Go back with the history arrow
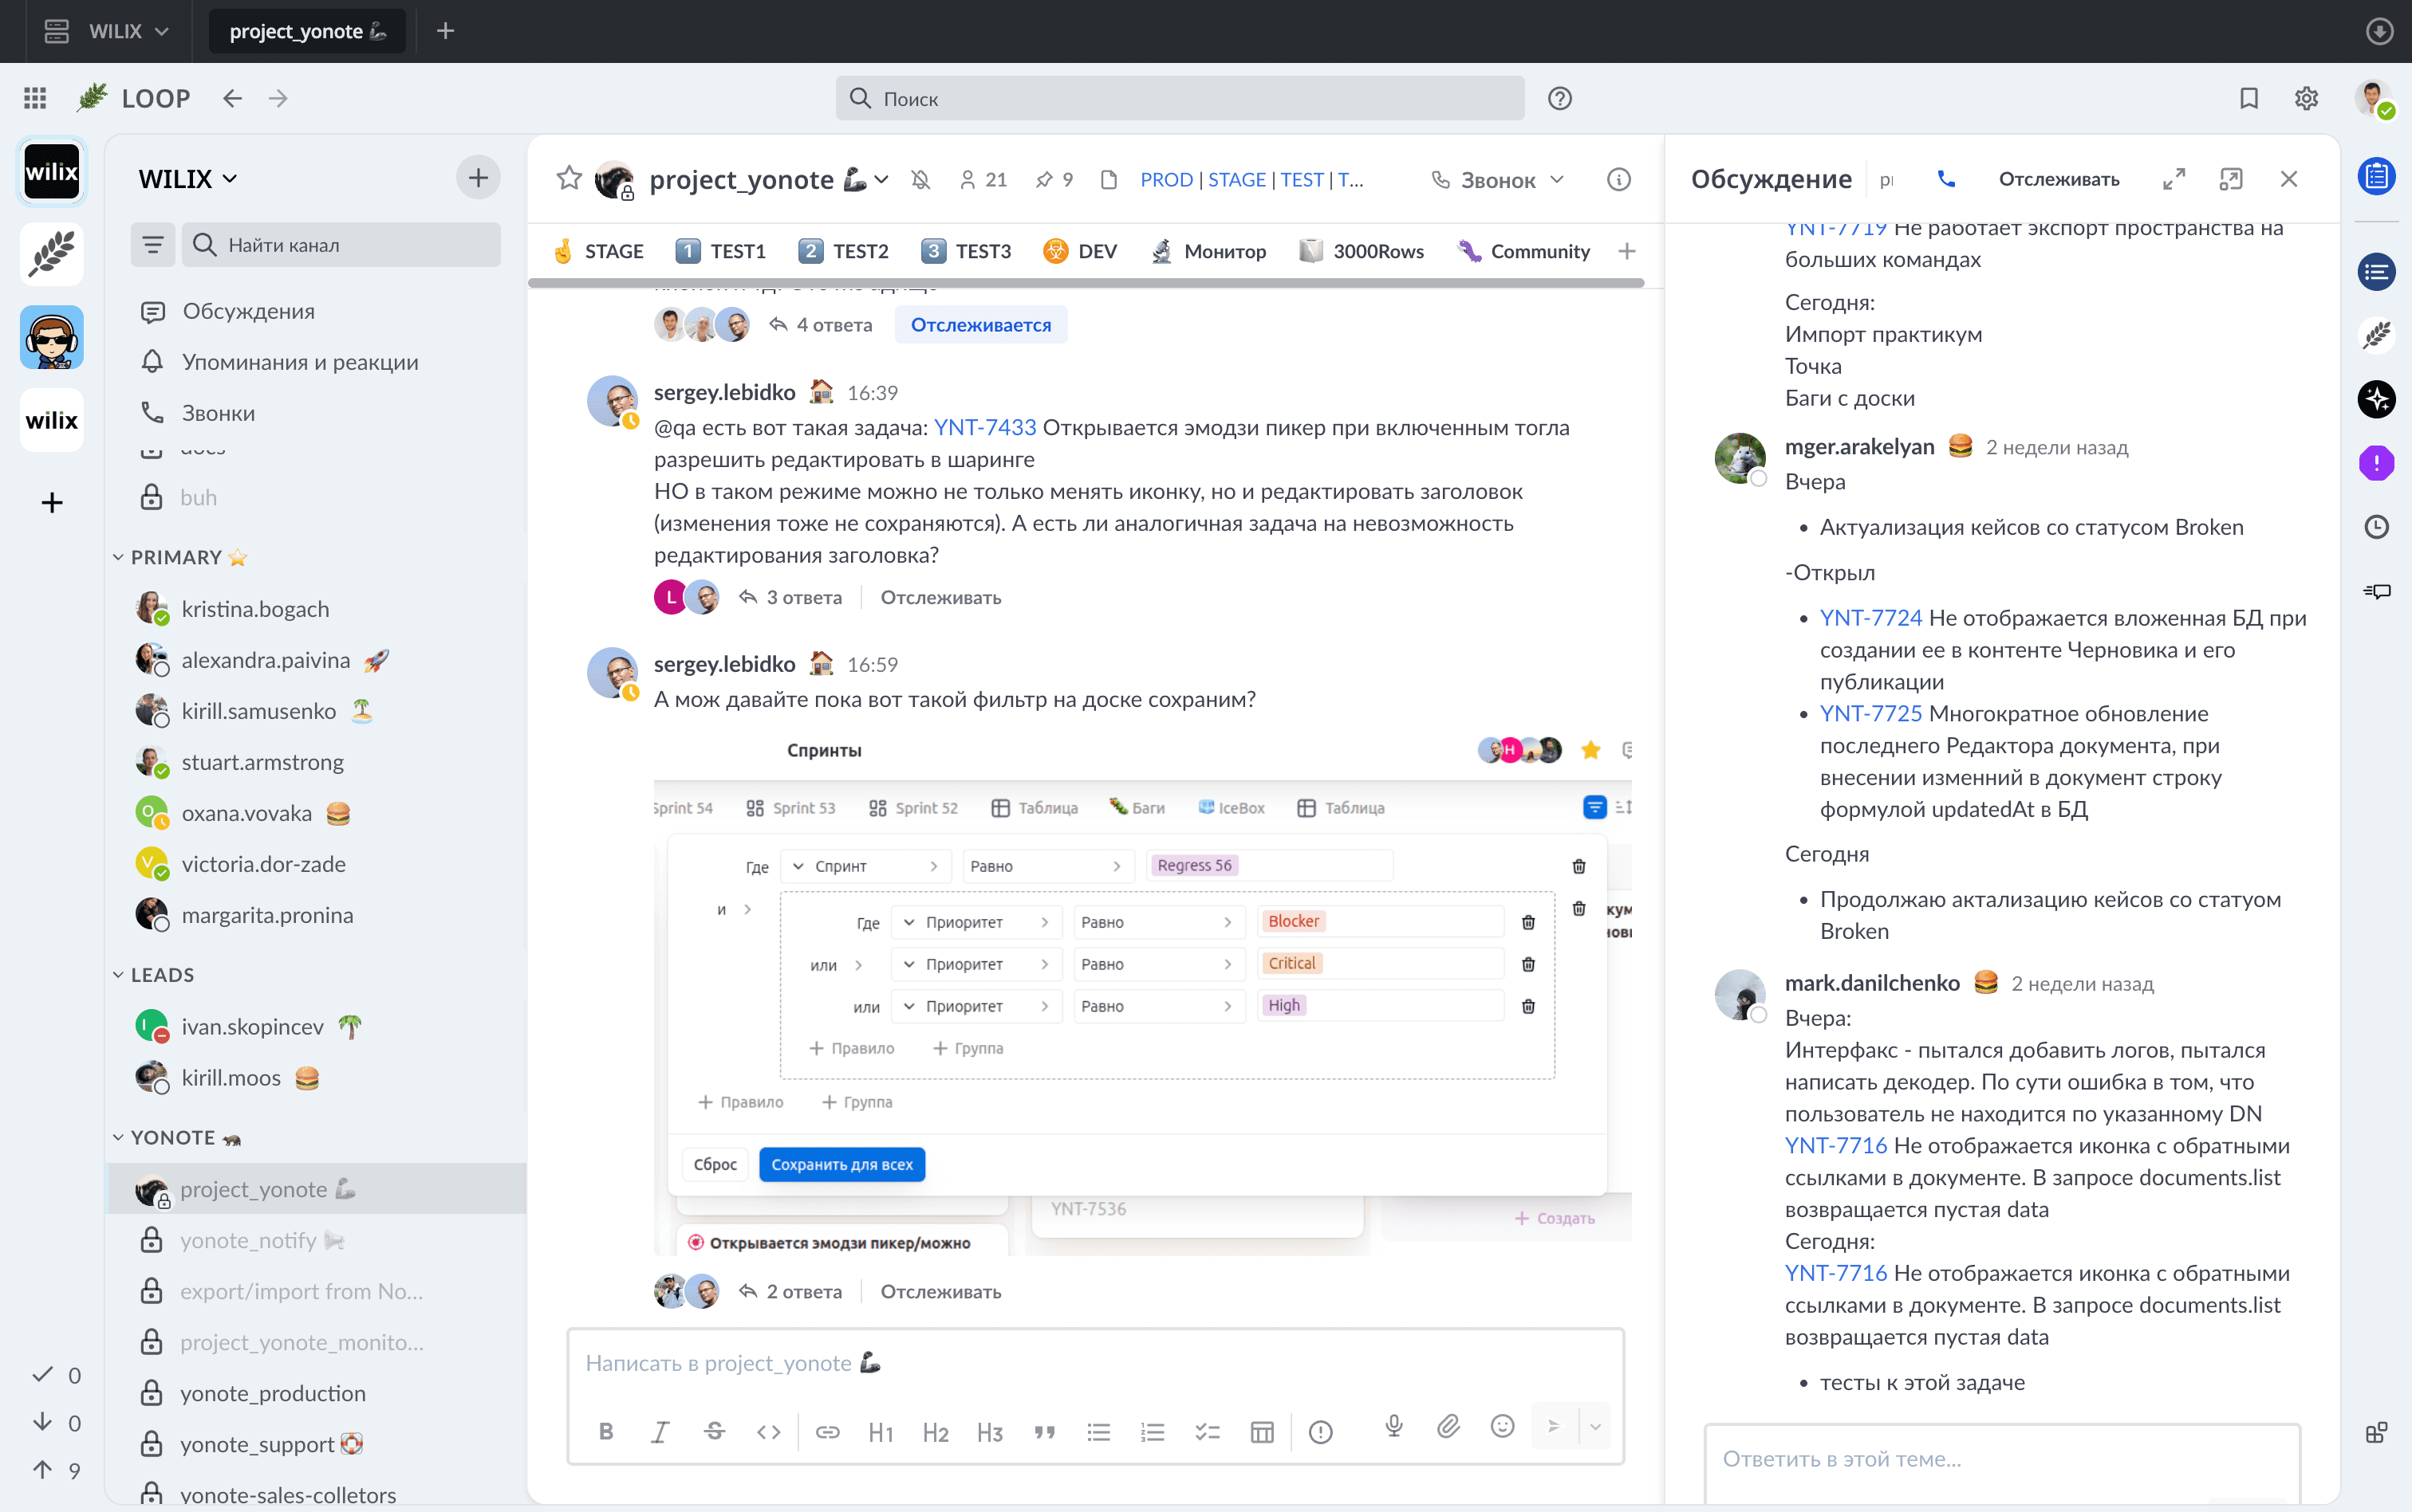2412x1512 pixels. [232, 98]
